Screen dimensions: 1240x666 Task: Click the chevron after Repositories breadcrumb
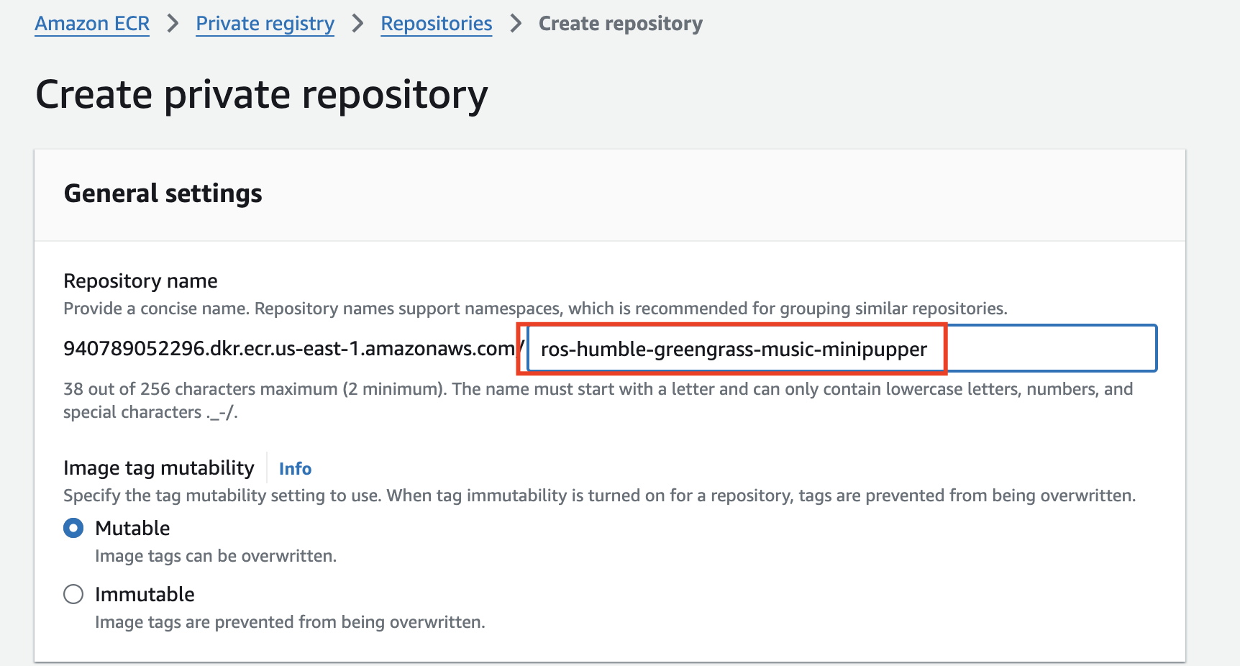(516, 24)
